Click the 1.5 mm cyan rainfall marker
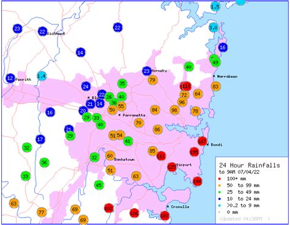The height and width of the screenshot is (225, 290). tap(215, 7)
